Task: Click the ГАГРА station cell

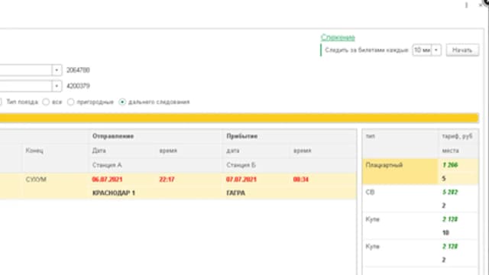Action: 236,193
